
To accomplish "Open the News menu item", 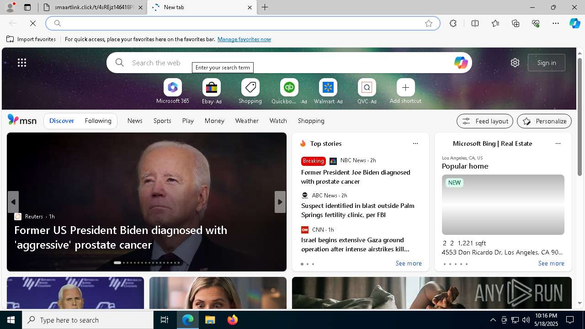I will 135,121.
